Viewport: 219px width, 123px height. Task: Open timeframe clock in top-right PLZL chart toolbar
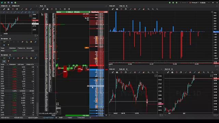click(x=121, y=9)
